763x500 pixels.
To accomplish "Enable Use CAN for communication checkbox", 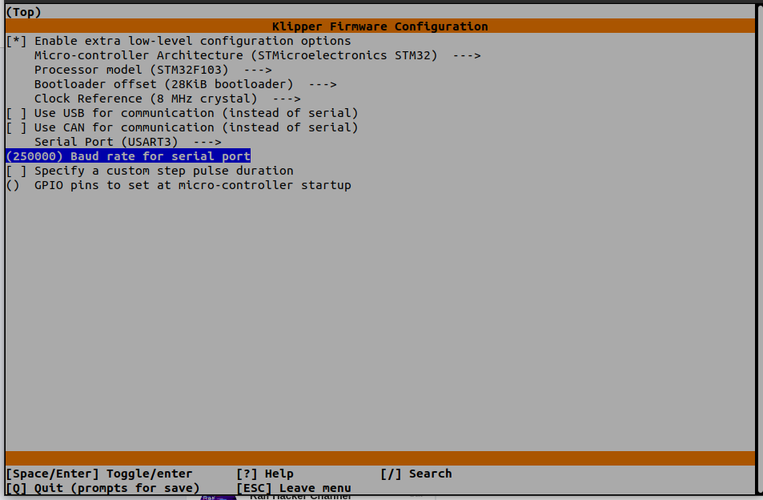I will [16, 127].
